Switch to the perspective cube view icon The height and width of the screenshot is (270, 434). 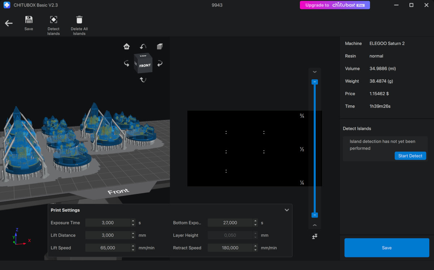[x=160, y=46]
